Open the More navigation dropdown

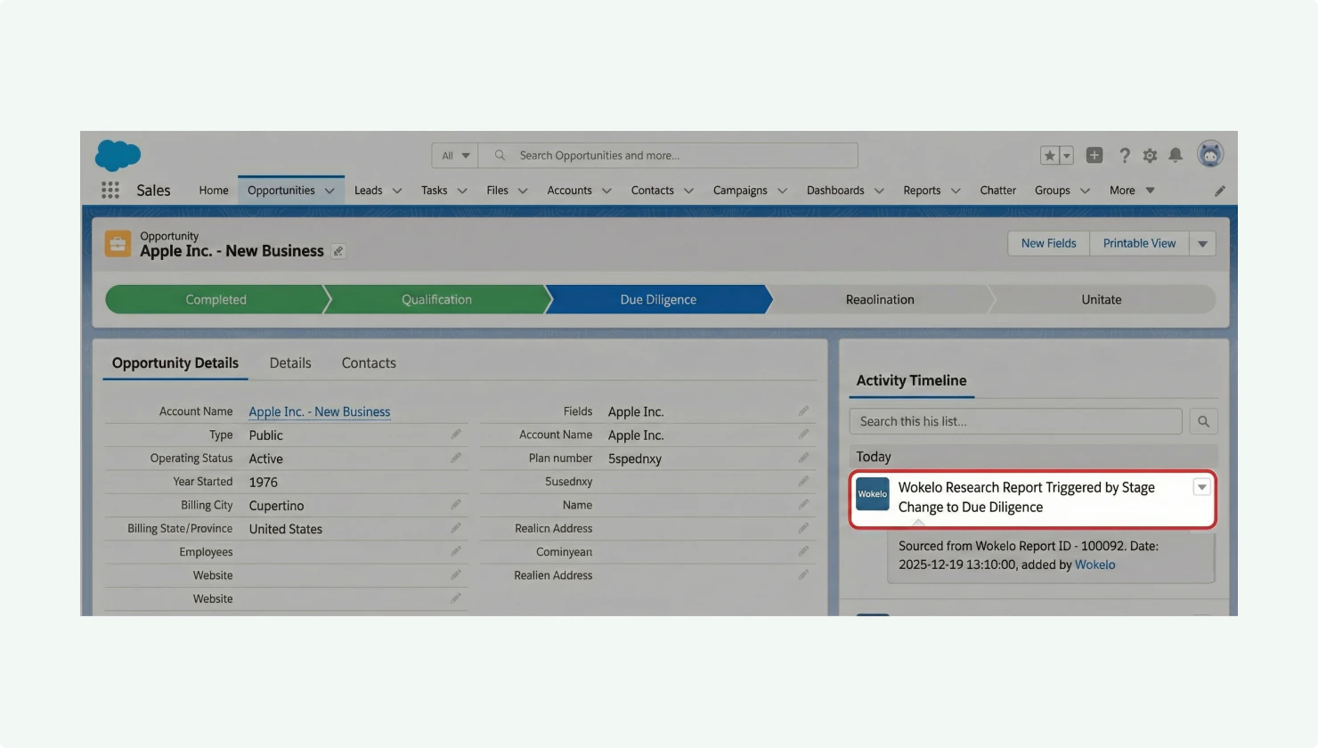[x=1132, y=191]
